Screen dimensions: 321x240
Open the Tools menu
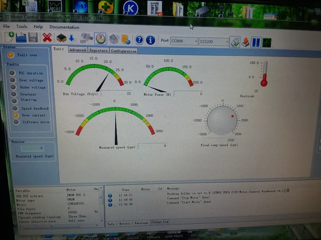[22, 26]
